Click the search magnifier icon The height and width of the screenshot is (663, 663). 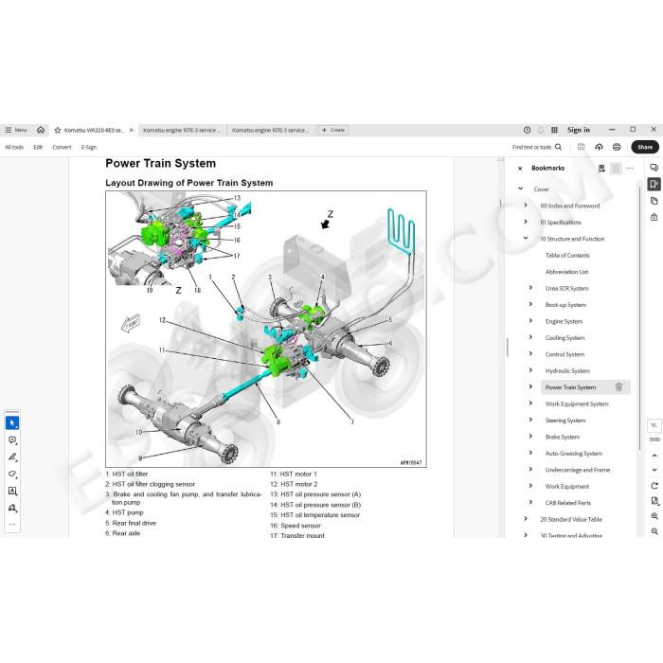558,147
